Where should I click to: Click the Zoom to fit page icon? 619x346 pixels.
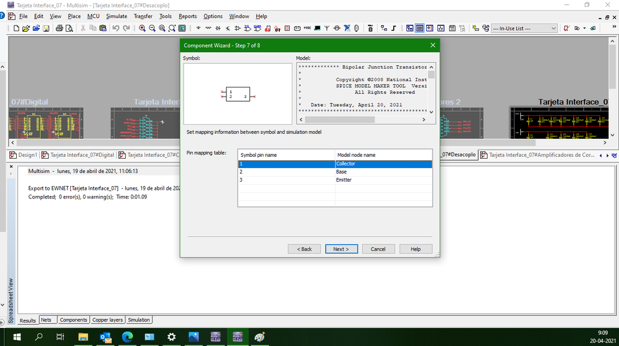click(x=172, y=29)
